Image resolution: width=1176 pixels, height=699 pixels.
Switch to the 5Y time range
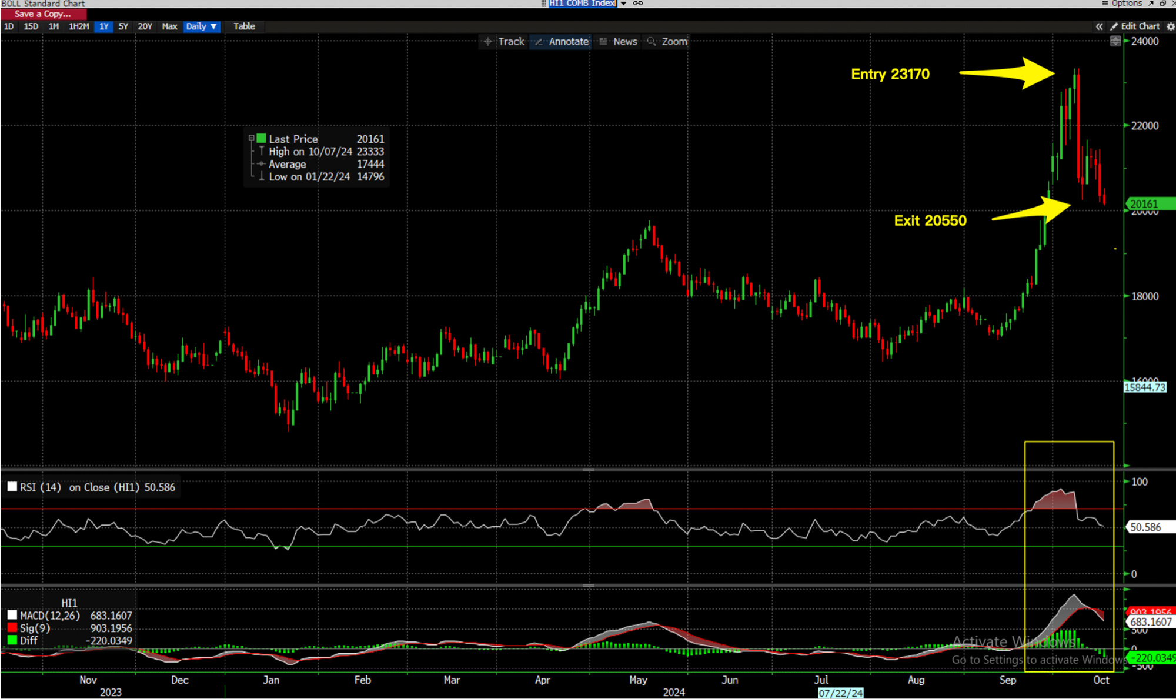coord(123,26)
